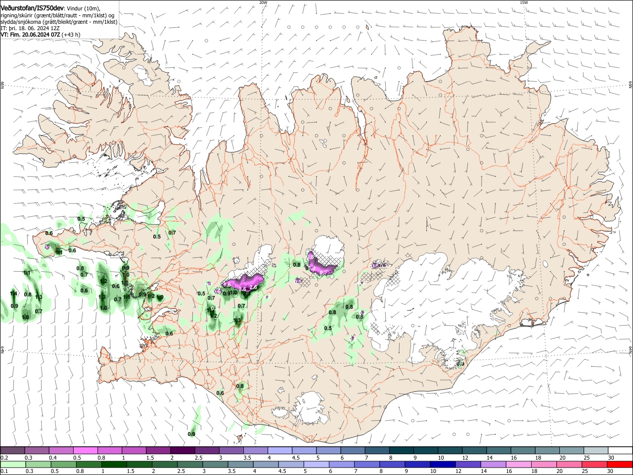The width and height of the screenshot is (633, 475).
Task: Click the legend line slydda/snjókoma (grátt/bleikt/grænt)
Action: [x=59, y=22]
